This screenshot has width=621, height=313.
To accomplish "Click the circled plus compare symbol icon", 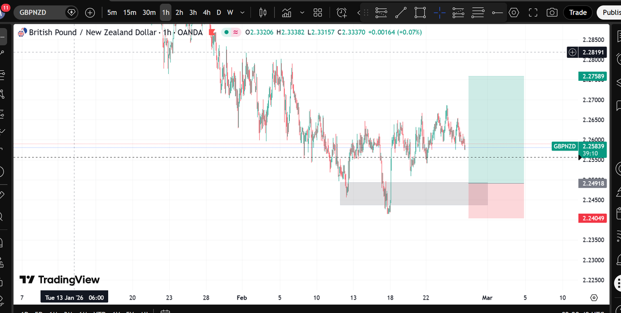I will pyautogui.click(x=90, y=12).
